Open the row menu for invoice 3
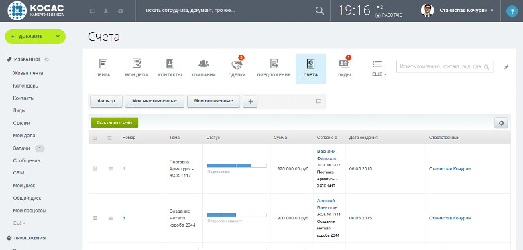 coord(111,218)
